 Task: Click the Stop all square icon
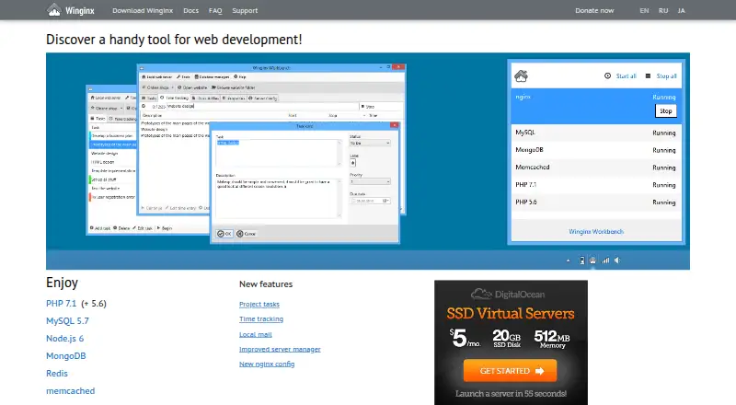(648, 75)
